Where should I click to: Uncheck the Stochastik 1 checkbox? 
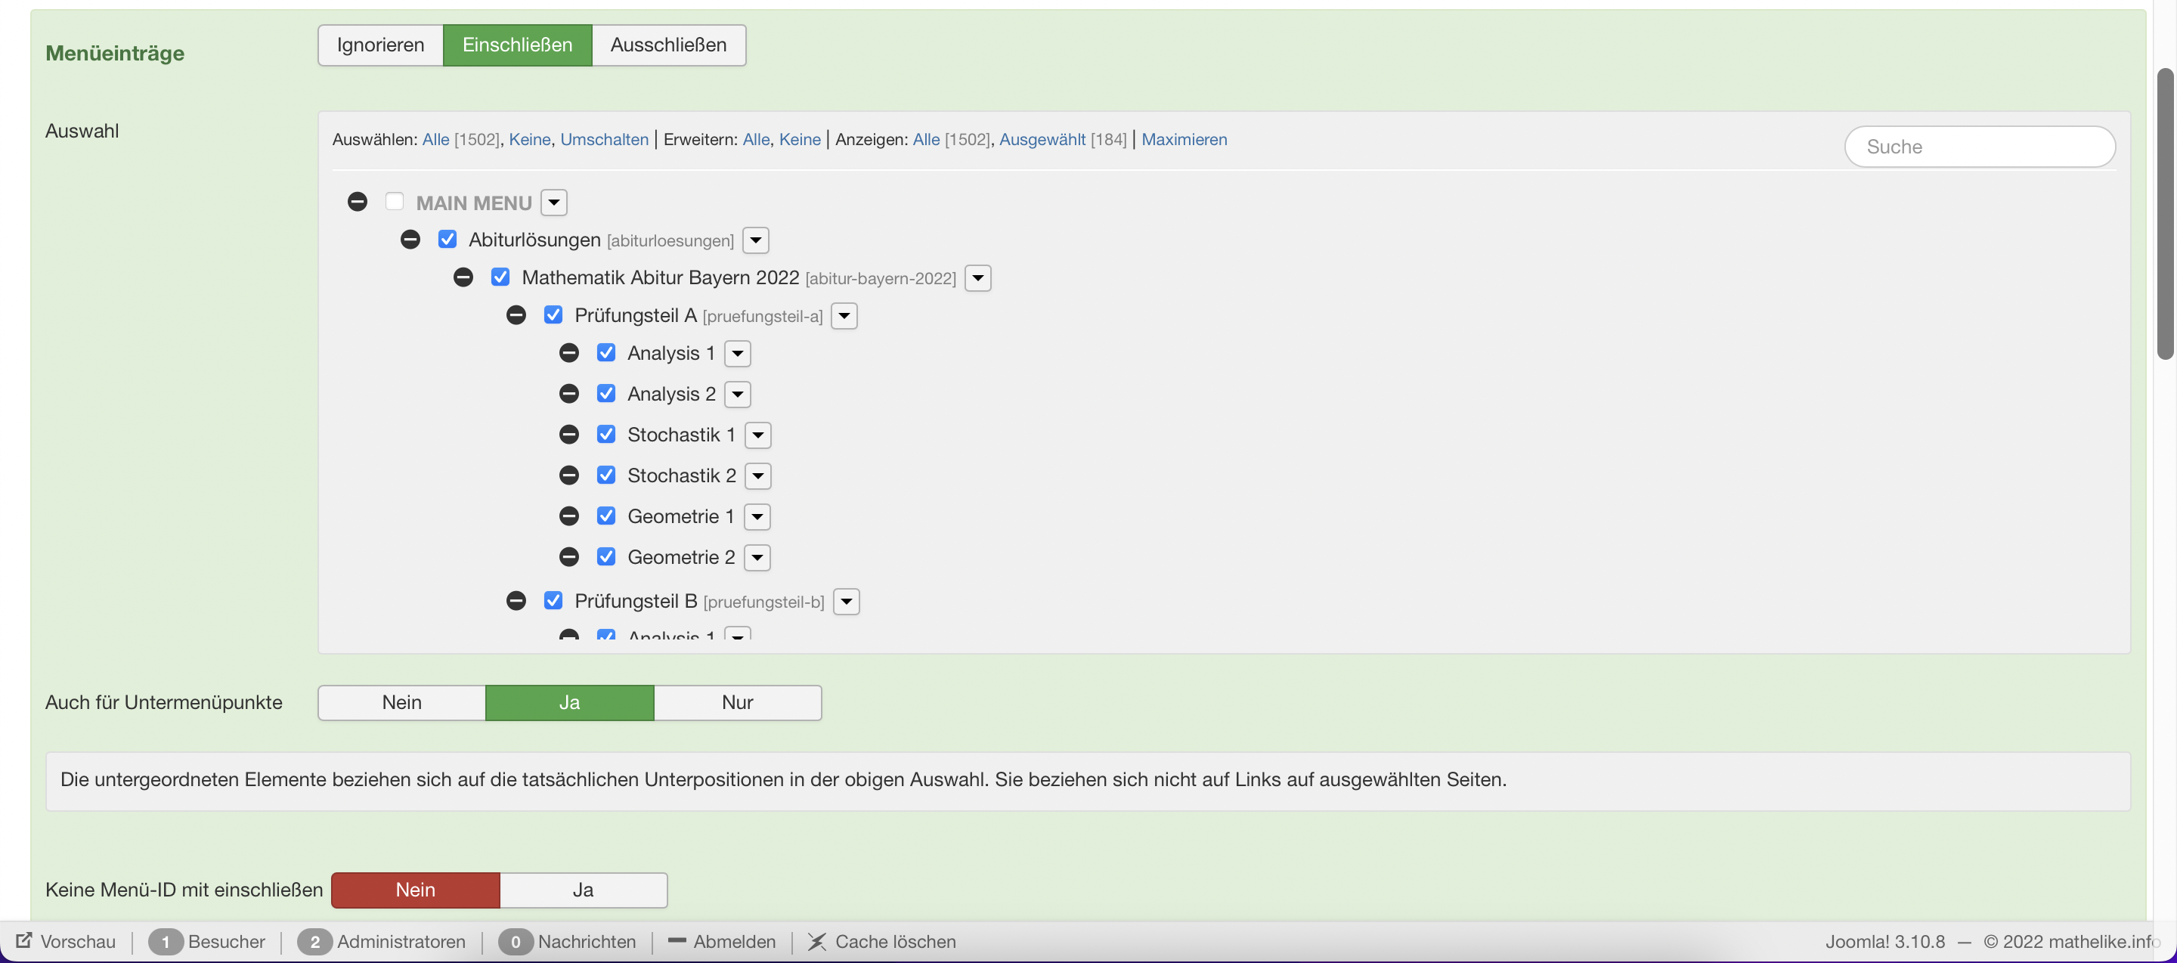[606, 434]
